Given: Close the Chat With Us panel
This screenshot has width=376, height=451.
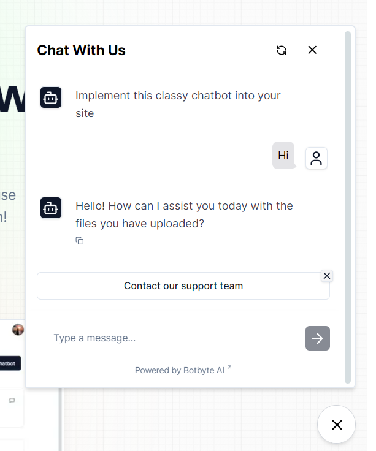Looking at the screenshot, I should [312, 50].
